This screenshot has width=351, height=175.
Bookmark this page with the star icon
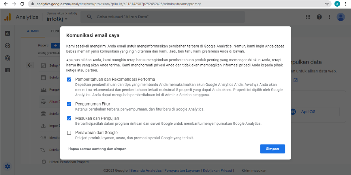click(x=327, y=4)
